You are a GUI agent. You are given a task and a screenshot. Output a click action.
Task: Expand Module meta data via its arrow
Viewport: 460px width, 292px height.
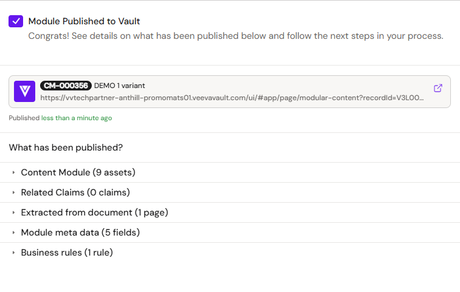[x=13, y=233]
